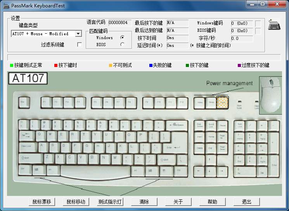Open the 关于 dialog button
This screenshot has width=289, height=211.
click(x=178, y=202)
